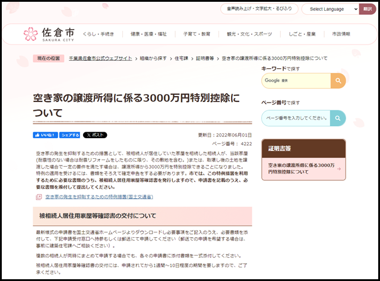Click the main page title 空き家の譲渡所得に係る3000万円特別控除について
The height and width of the screenshot is (281, 380).
pyautogui.click(x=136, y=106)
